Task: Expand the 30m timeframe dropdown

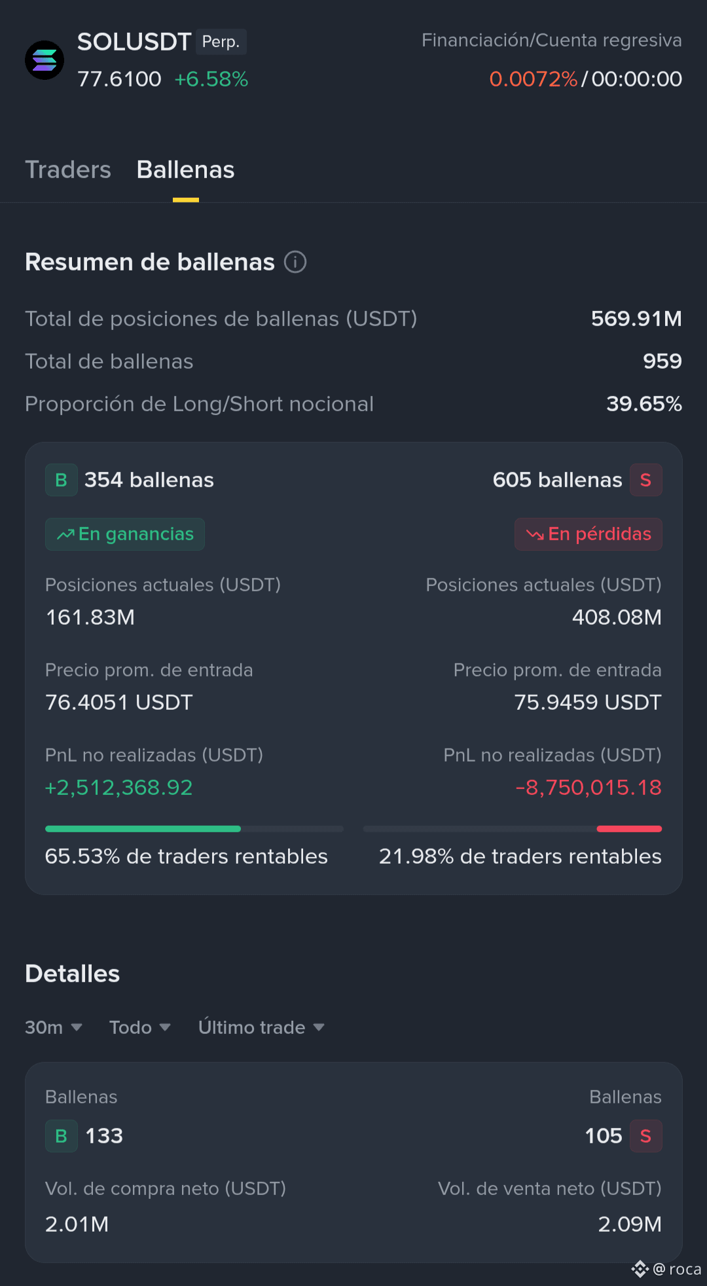Action: pyautogui.click(x=54, y=1027)
